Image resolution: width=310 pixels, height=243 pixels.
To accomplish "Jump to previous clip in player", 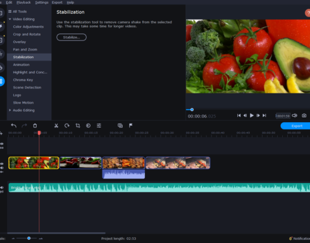I will point(239,116).
